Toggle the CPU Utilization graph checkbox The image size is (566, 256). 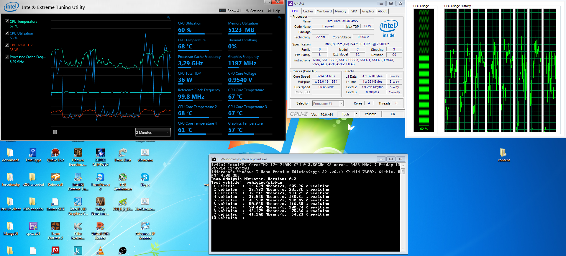pyautogui.click(x=7, y=33)
